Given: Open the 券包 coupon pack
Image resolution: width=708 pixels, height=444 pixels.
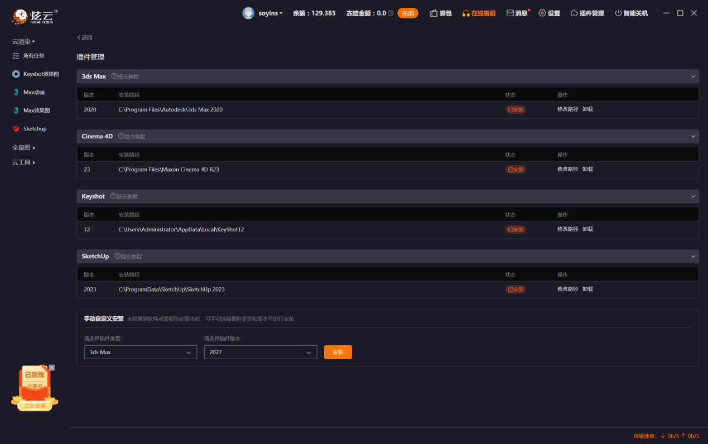Looking at the screenshot, I should click(x=441, y=13).
